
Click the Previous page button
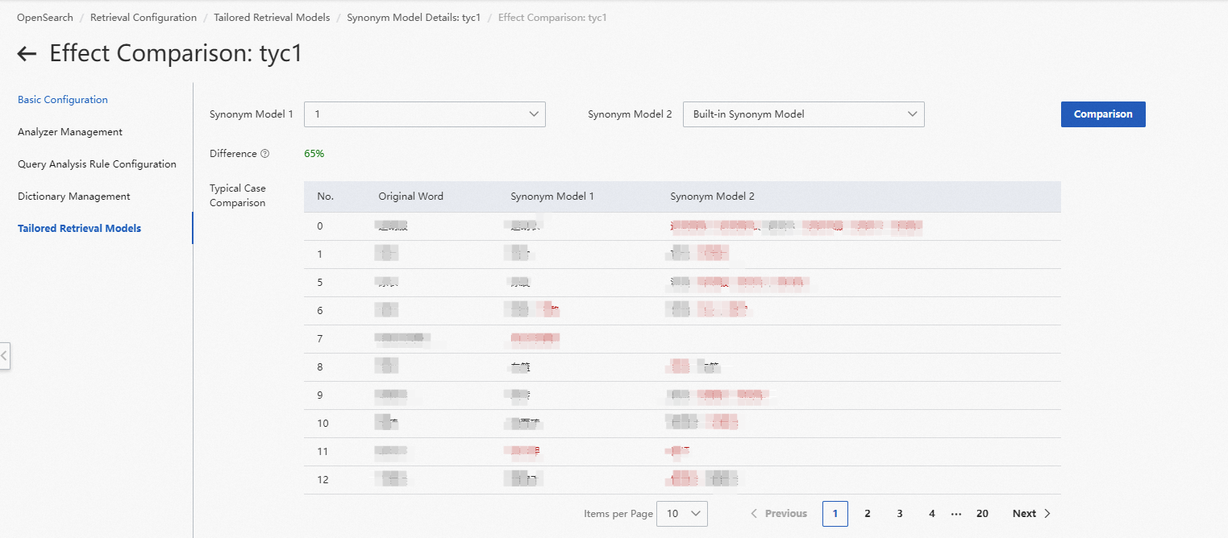778,514
